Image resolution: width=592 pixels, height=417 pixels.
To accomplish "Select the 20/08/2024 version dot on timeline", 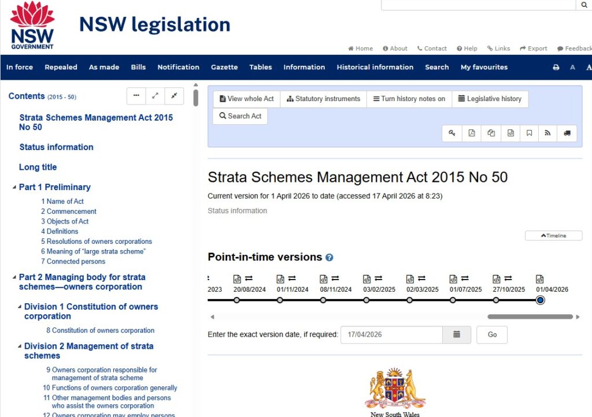I will tap(236, 300).
